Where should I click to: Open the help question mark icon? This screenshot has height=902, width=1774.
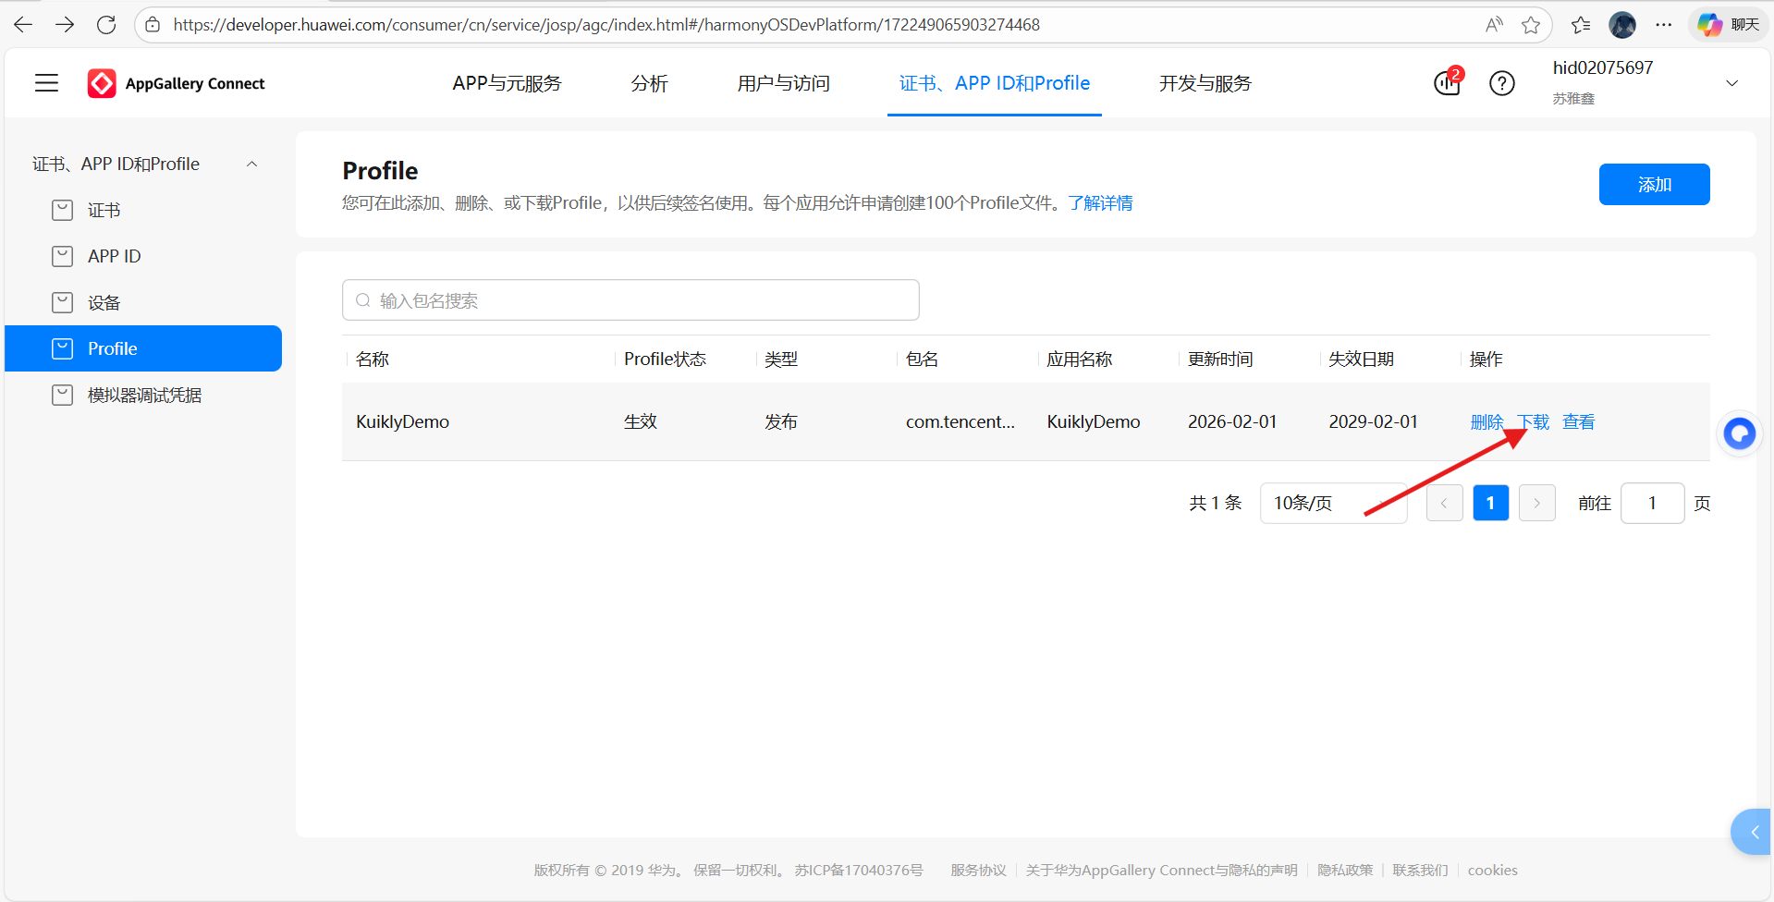tap(1502, 83)
